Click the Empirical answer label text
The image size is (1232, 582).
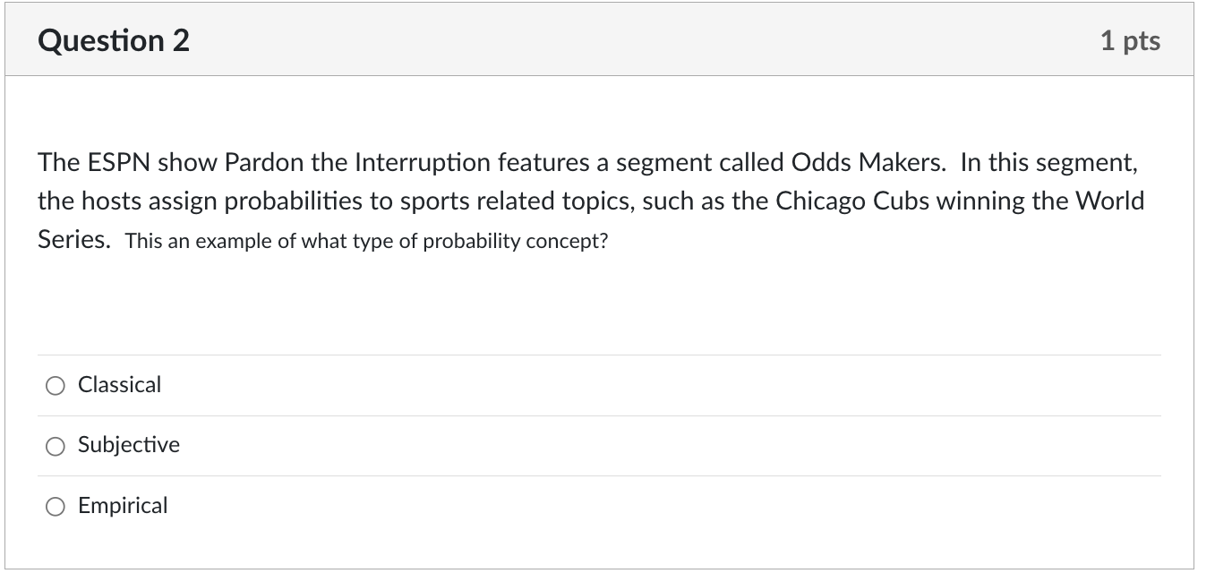point(123,506)
